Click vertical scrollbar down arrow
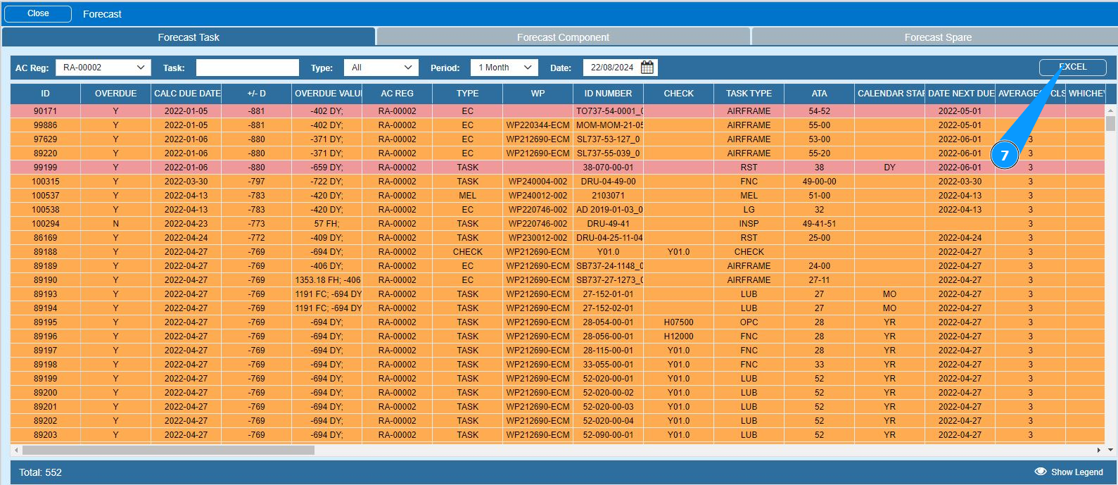1118x485 pixels. click(x=1110, y=450)
